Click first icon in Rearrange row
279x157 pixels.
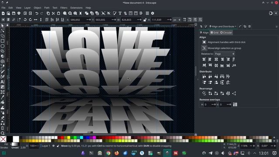click(204, 93)
